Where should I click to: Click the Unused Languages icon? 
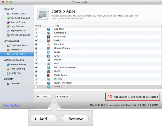click(8, 35)
